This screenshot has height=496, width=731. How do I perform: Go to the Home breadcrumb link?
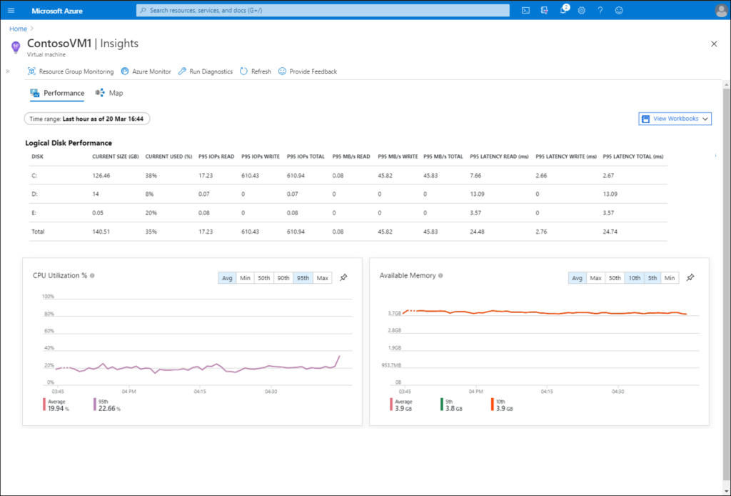click(18, 29)
